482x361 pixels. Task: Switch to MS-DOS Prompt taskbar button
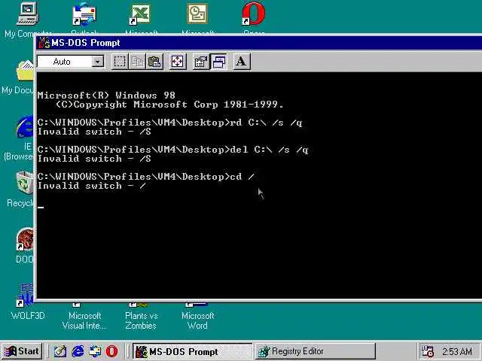[x=193, y=351]
